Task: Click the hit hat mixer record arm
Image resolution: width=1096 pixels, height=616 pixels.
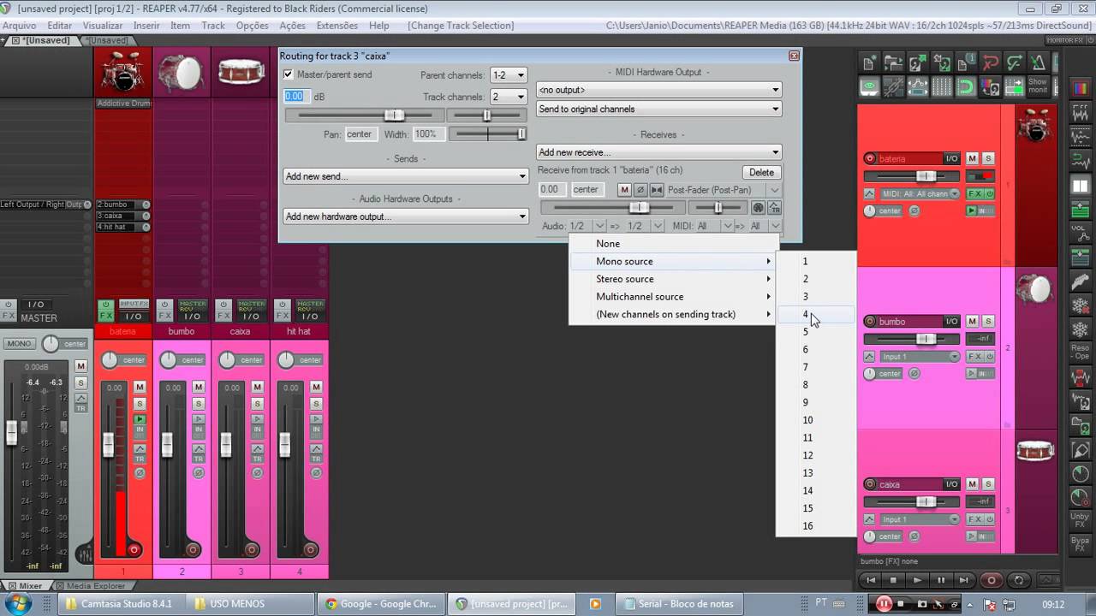Action: point(310,549)
